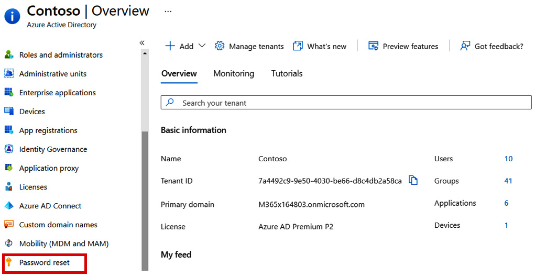Click the Got feedback? button label
Image resolution: width=535 pixels, height=277 pixels.
tap(499, 47)
